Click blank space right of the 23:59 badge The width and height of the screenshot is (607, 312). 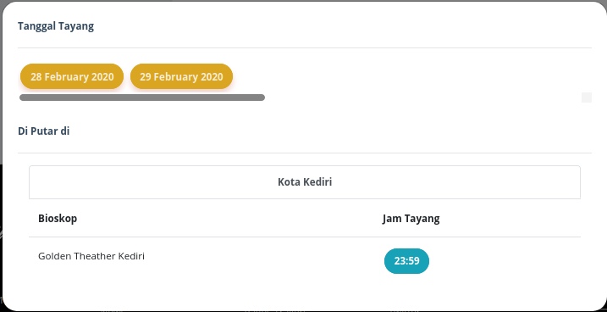[503, 261]
